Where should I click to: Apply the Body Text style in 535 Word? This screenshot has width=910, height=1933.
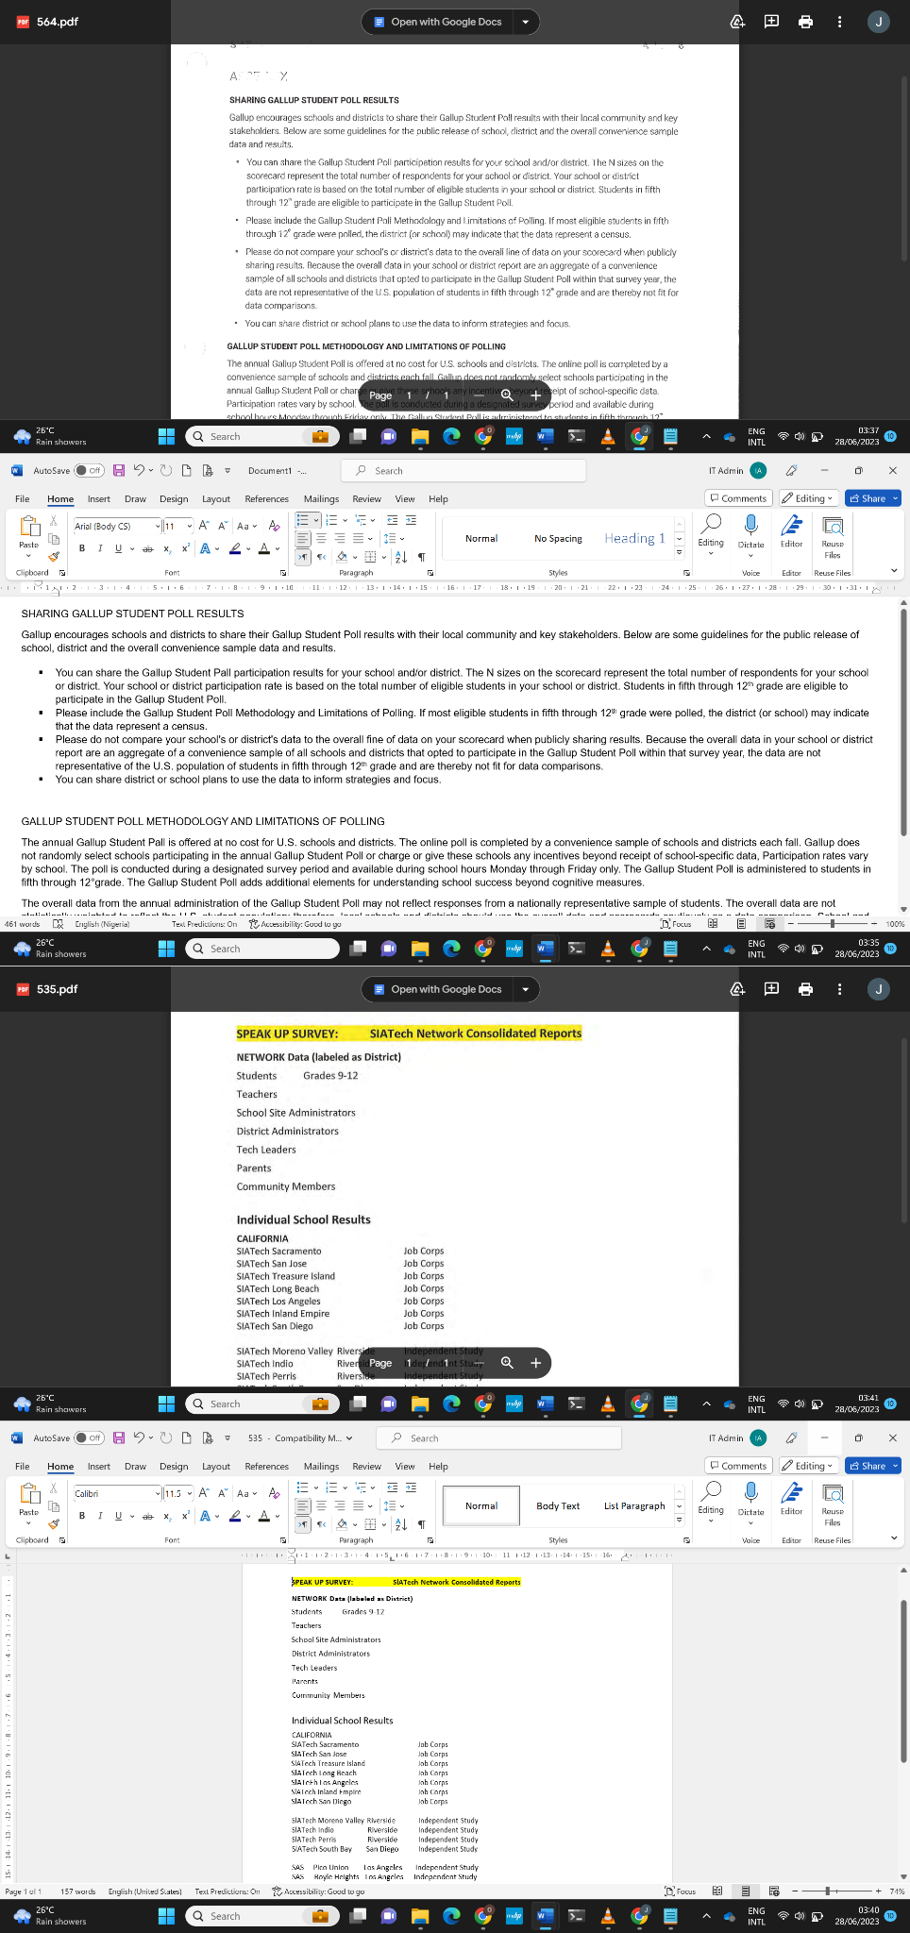558,1505
